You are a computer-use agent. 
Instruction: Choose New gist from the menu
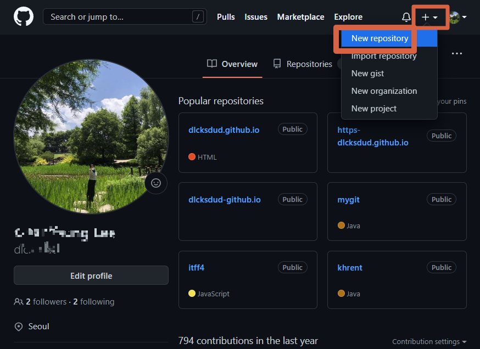[389, 74]
